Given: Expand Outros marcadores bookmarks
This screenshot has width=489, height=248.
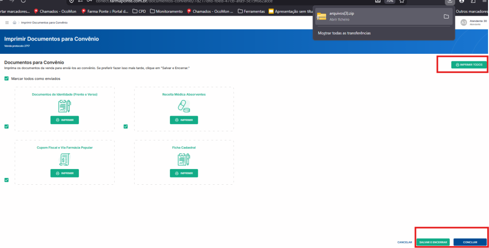Looking at the screenshot, I should pyautogui.click(x=472, y=11).
